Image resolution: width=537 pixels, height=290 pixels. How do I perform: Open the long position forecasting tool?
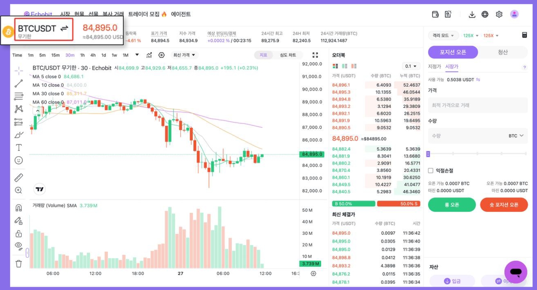coord(18,122)
